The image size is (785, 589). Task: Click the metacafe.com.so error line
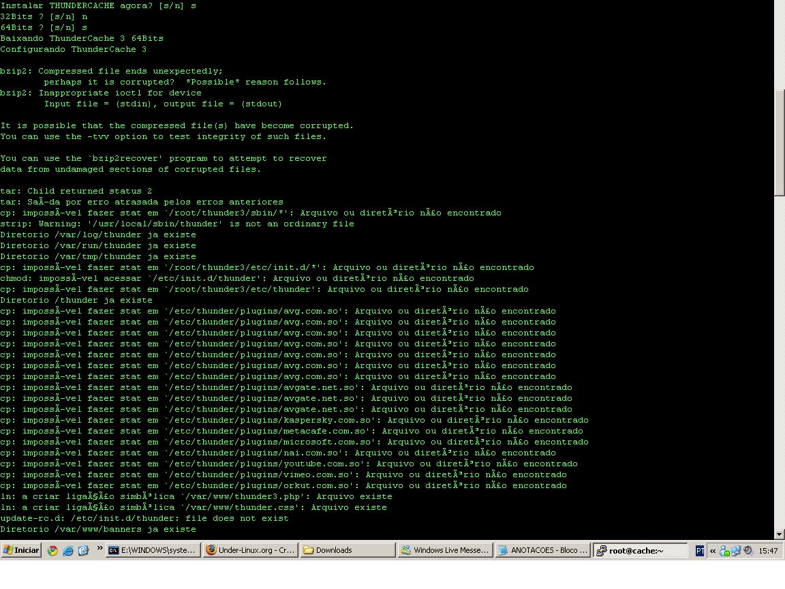[x=292, y=432]
